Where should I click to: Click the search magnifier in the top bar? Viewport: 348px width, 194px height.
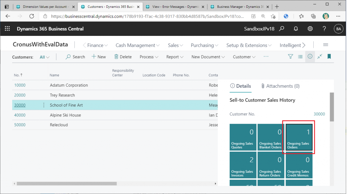282,28
